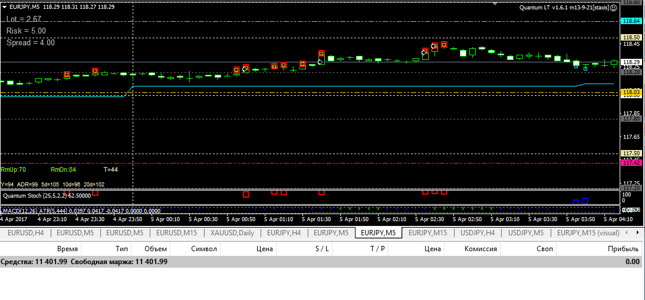Click the '5 Apr 02:30' time axis label
The width and height of the screenshot is (645, 300).
tap(429, 219)
